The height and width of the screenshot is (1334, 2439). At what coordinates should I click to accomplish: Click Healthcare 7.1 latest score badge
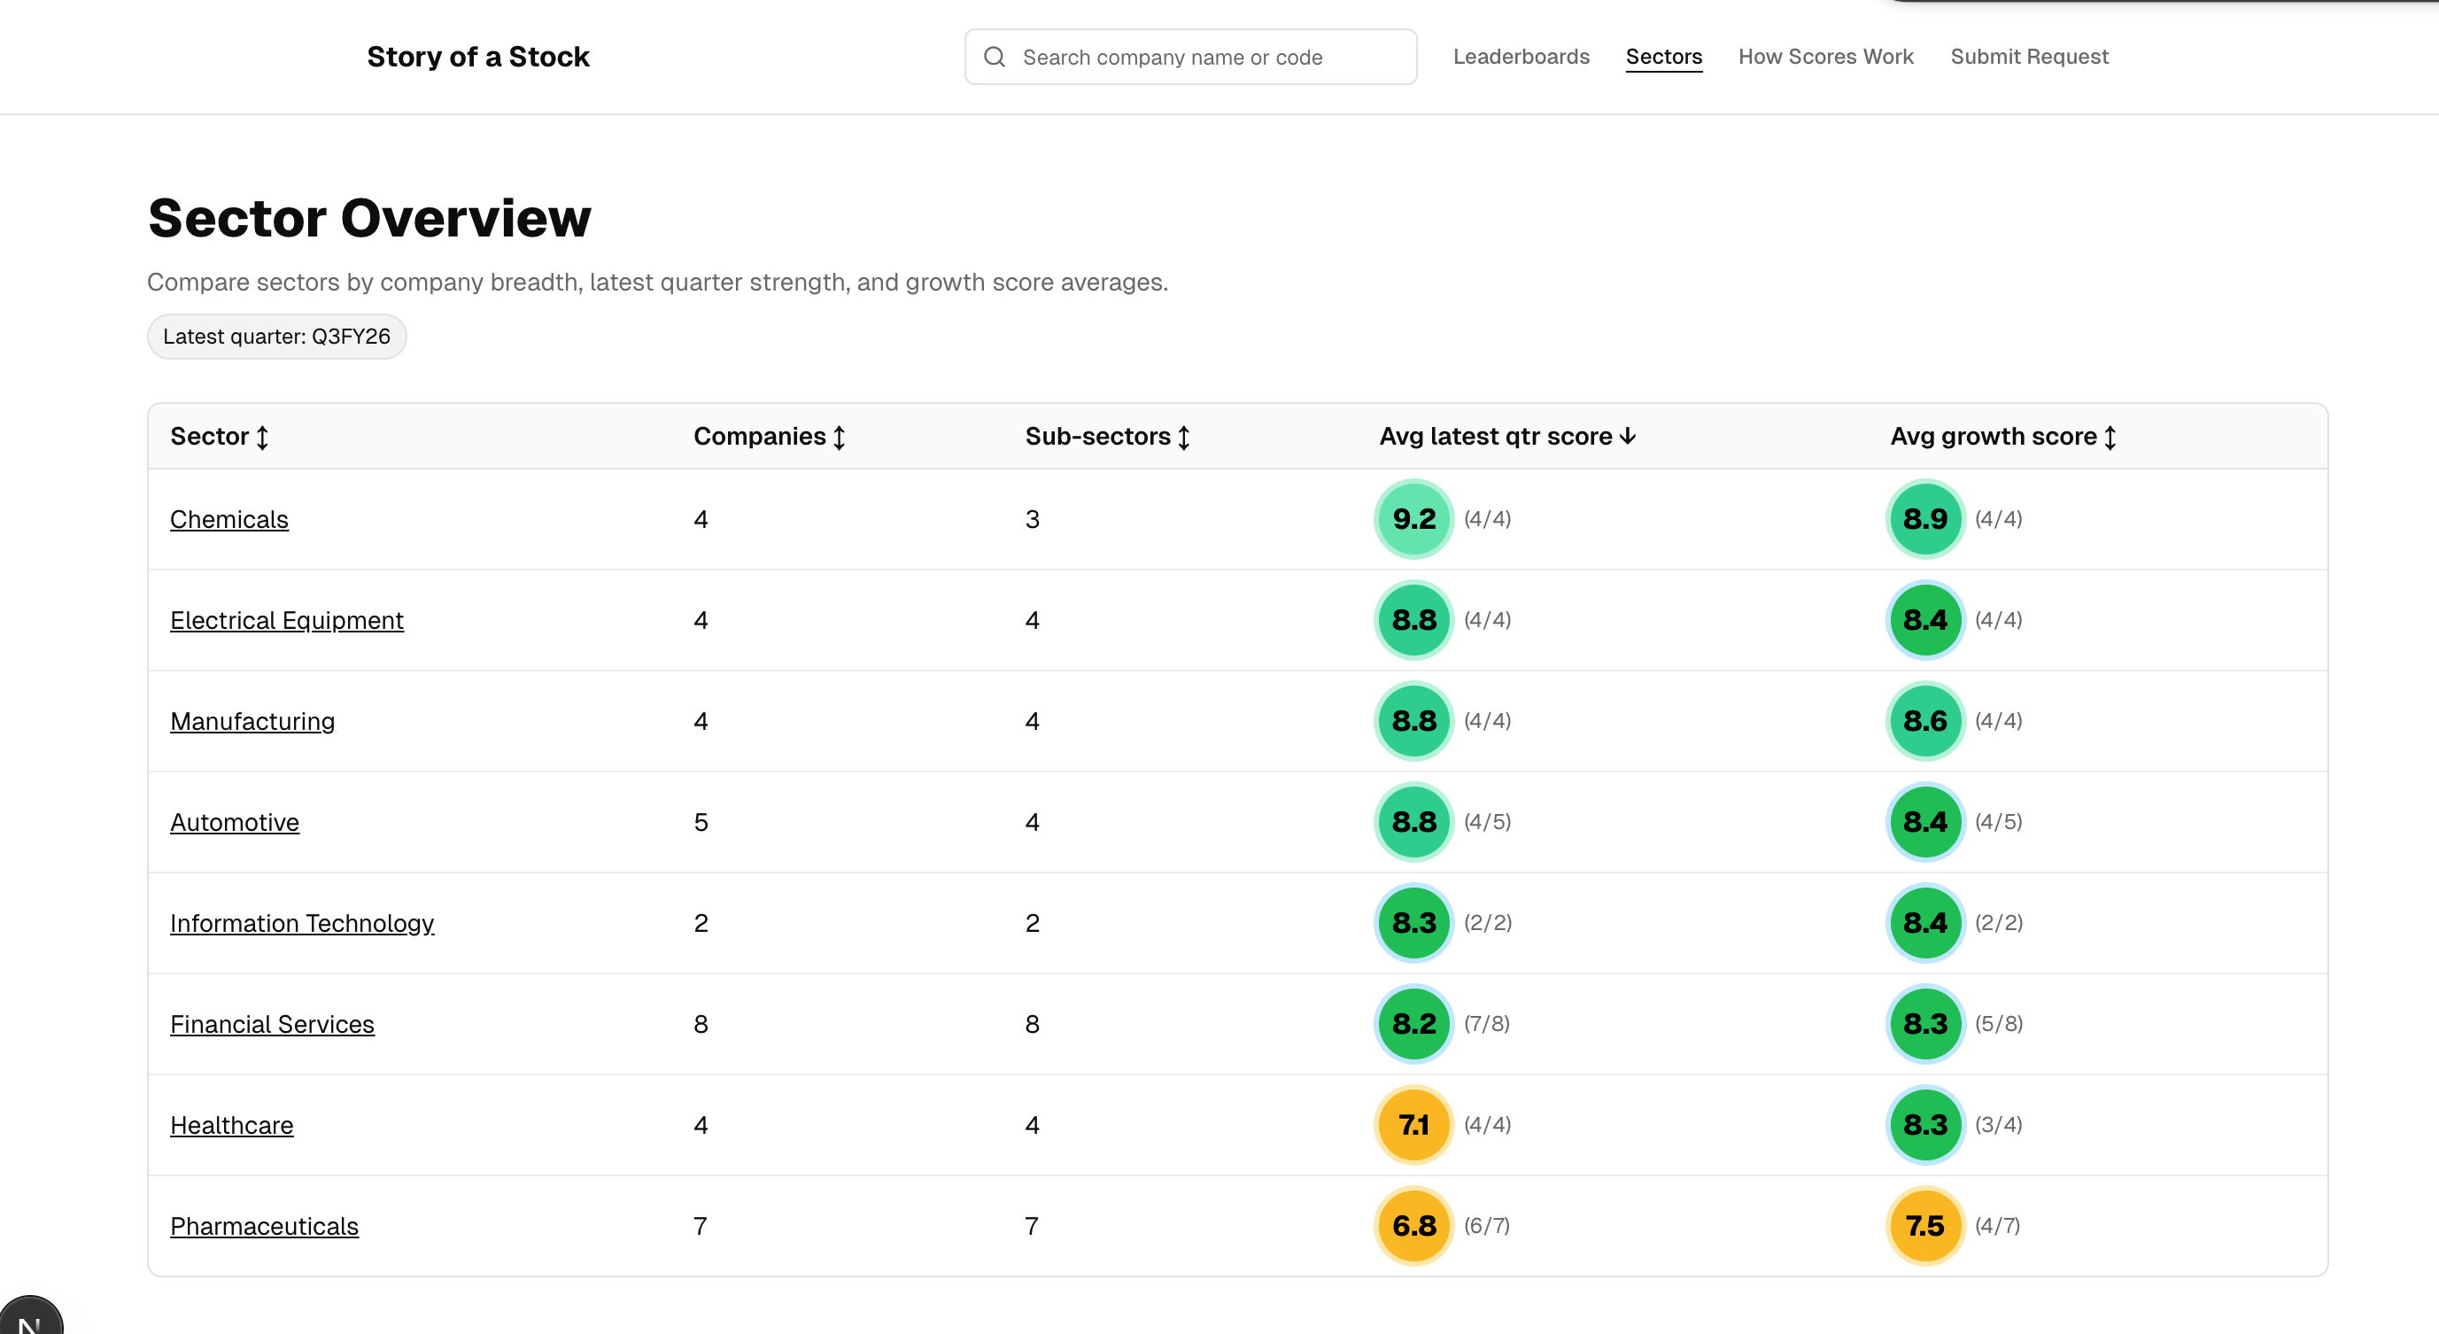pos(1413,1125)
